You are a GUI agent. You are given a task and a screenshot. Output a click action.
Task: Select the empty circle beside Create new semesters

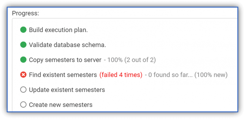pos(23,105)
